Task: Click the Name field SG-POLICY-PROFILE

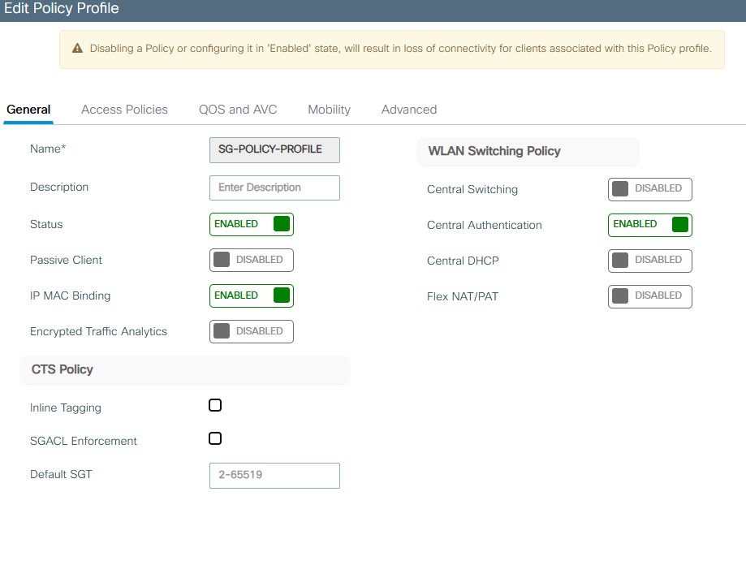Action: pyautogui.click(x=274, y=150)
